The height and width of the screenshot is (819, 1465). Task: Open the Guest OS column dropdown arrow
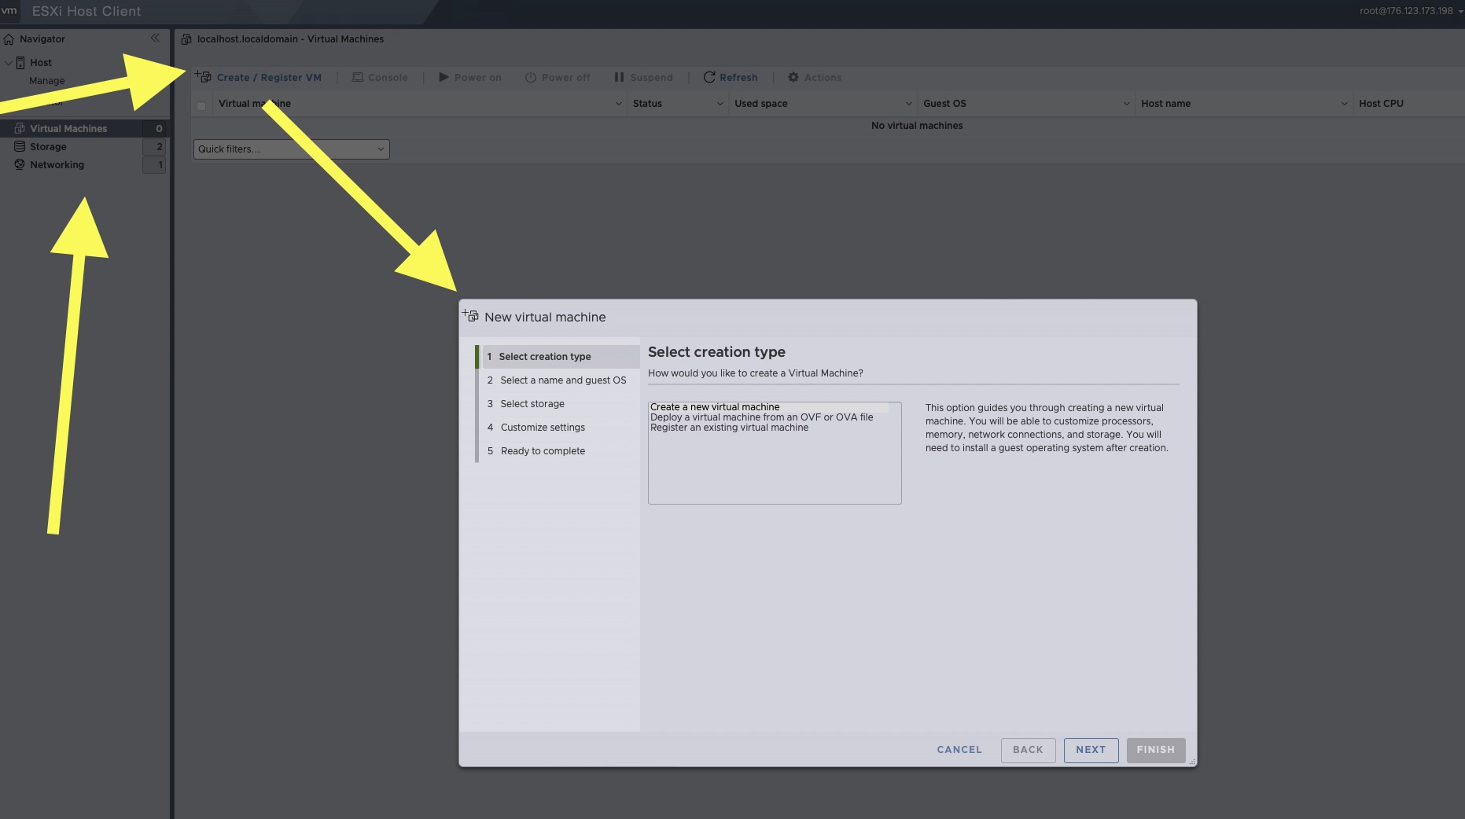pyautogui.click(x=1126, y=104)
